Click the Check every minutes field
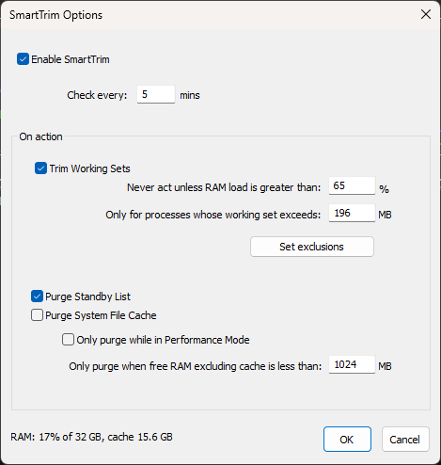This screenshot has width=441, height=465. pos(156,94)
